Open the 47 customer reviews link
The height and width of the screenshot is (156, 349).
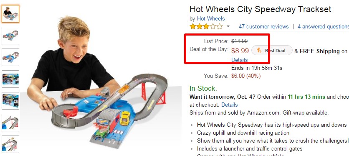click(x=263, y=26)
